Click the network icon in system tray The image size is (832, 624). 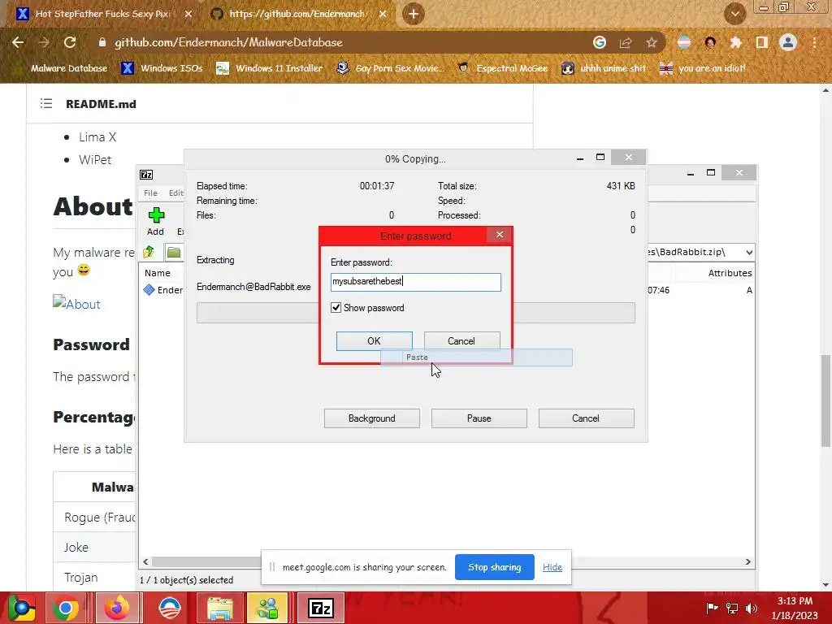coord(732,608)
